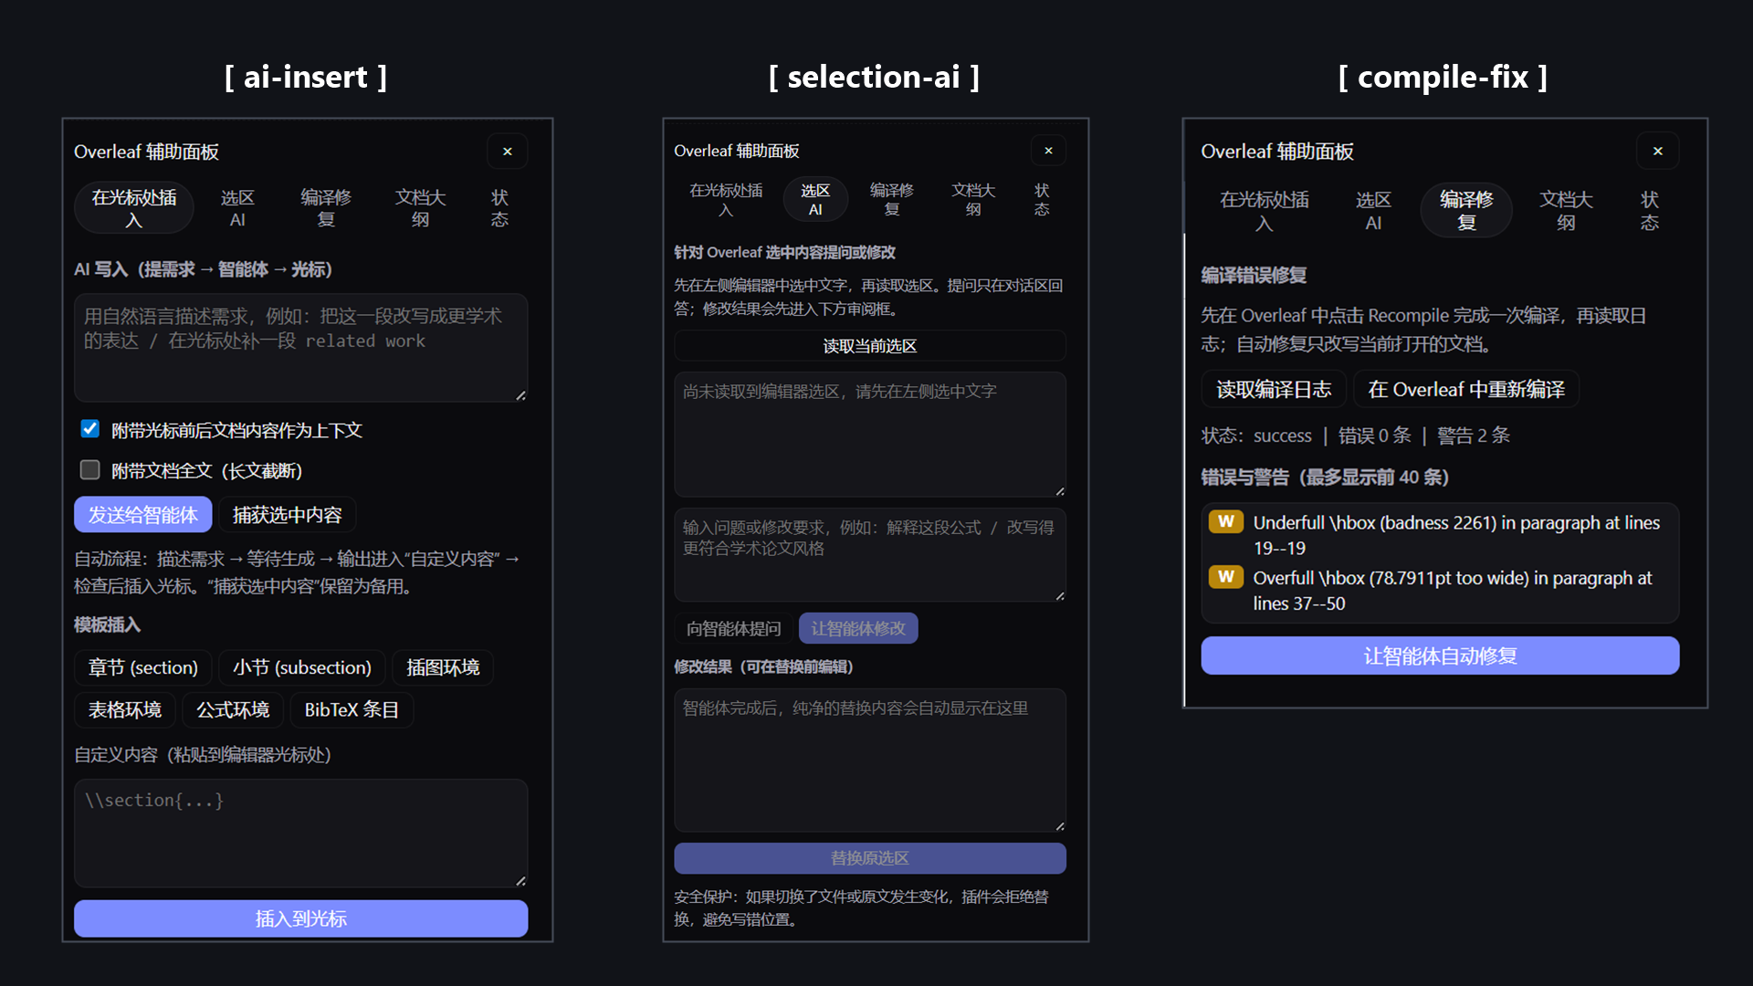Viewport: 1753px width, 986px height.
Task: Select 在光标处插入 tab in compile-fix panel
Action: click(1265, 211)
